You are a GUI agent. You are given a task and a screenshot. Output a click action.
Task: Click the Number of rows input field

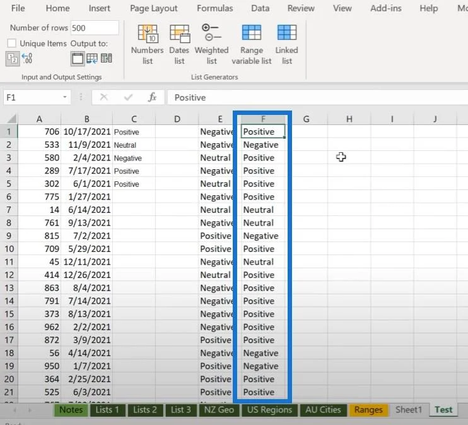(x=95, y=28)
